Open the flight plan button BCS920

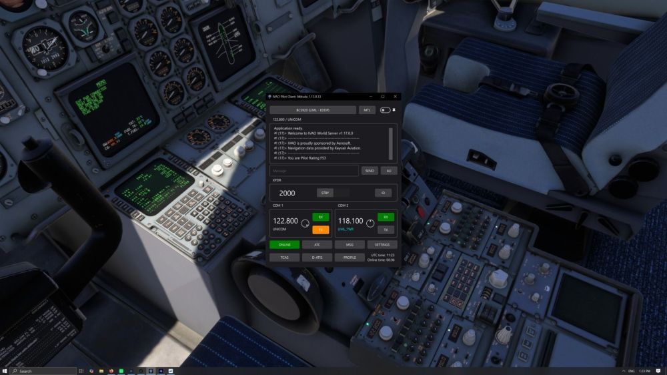click(313, 110)
